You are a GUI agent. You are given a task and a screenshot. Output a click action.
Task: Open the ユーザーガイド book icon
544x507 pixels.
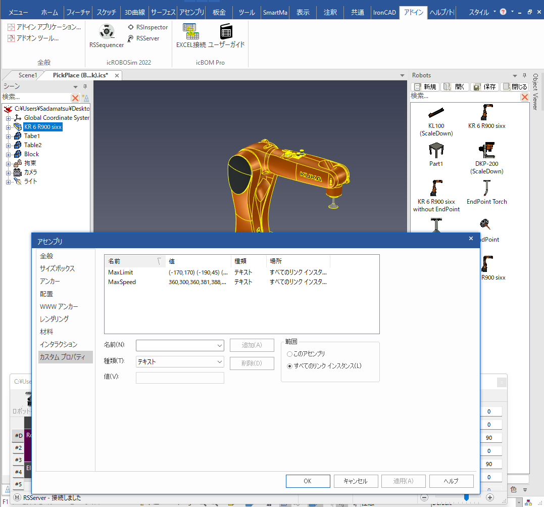(x=226, y=36)
